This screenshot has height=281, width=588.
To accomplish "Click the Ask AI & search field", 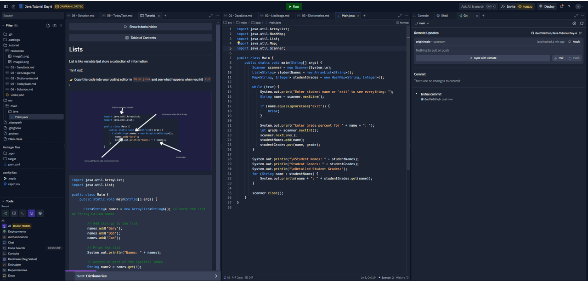I will pyautogui.click(x=478, y=6).
